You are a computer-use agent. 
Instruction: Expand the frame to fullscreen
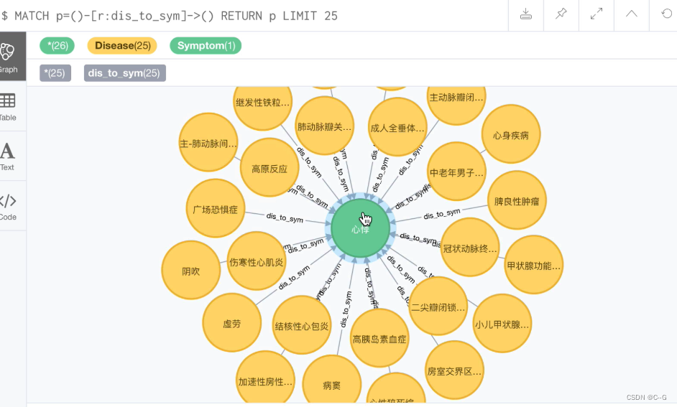(x=597, y=14)
